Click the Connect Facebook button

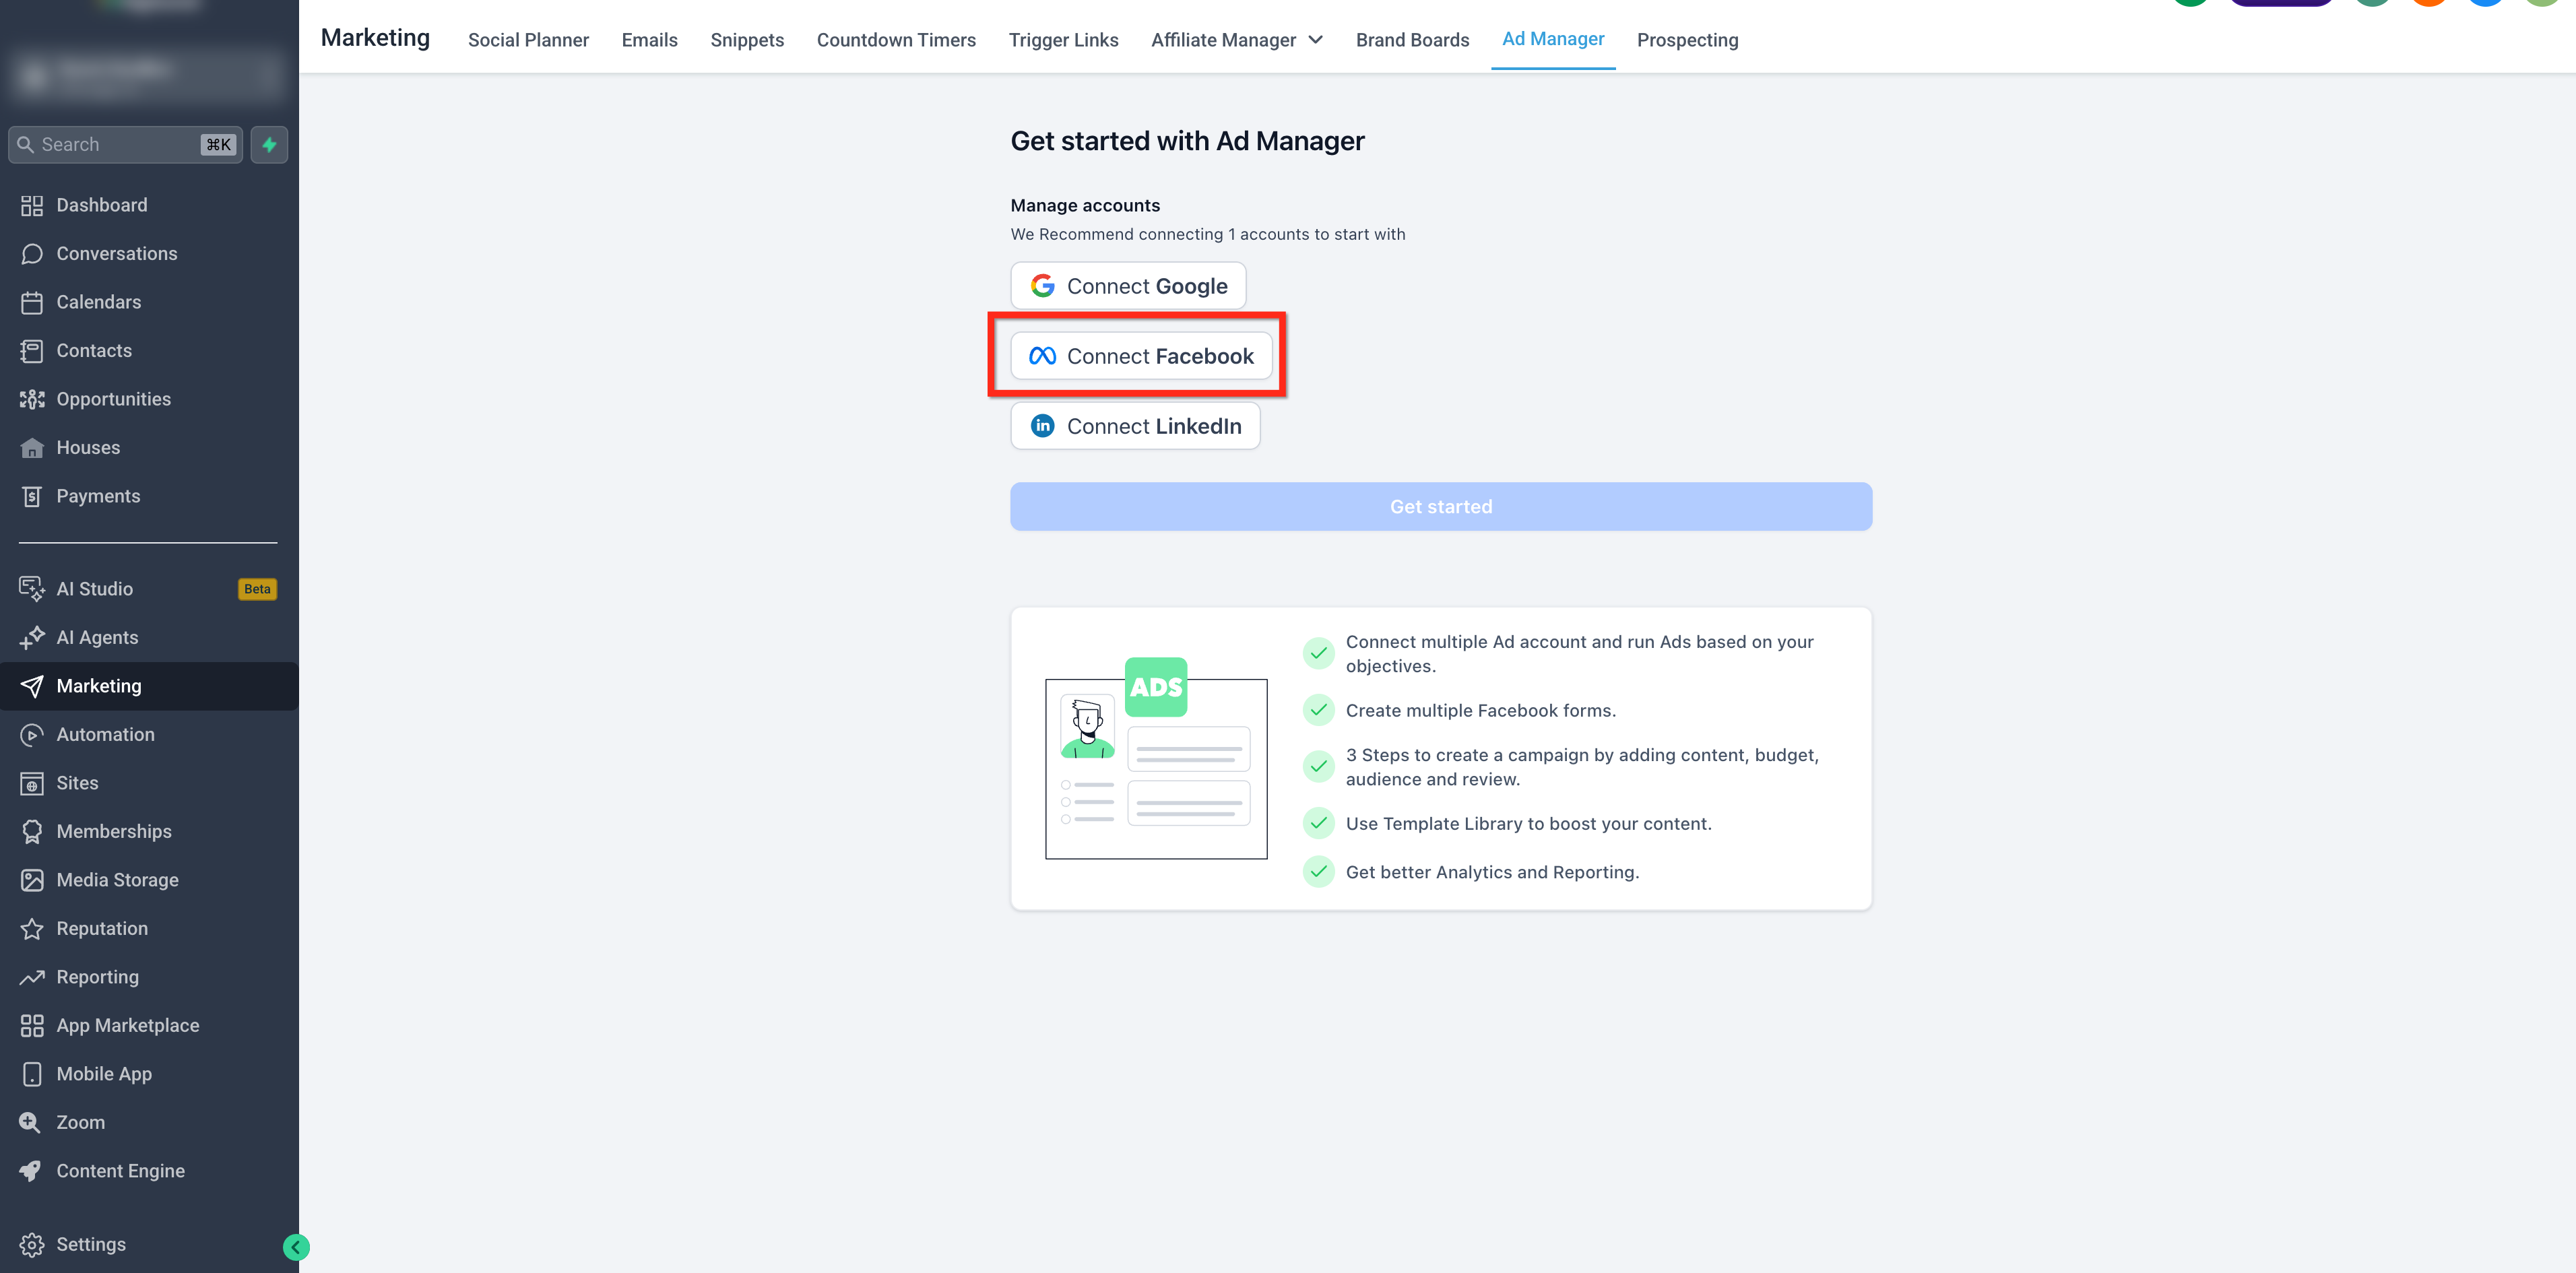point(1141,356)
